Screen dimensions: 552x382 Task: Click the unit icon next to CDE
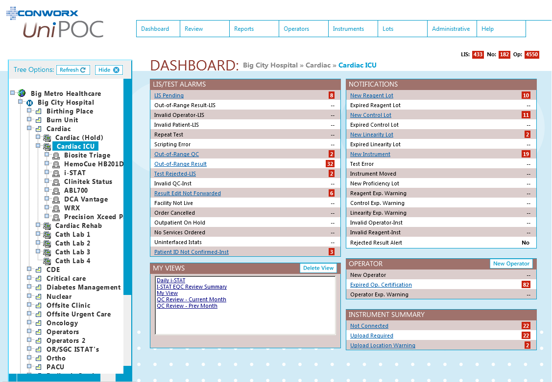tap(38, 270)
